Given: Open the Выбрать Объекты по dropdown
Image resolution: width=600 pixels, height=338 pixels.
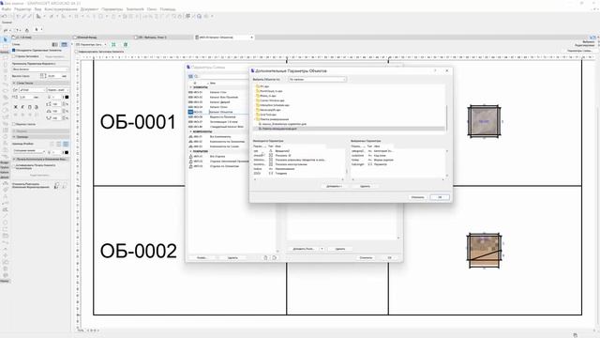Looking at the screenshot, I should [x=317, y=79].
